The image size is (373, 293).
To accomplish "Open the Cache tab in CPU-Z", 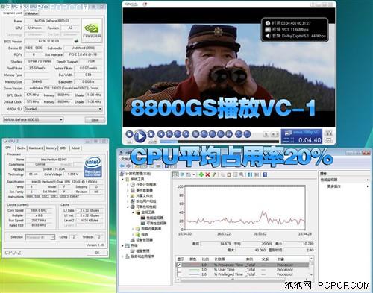I will click(21, 148).
